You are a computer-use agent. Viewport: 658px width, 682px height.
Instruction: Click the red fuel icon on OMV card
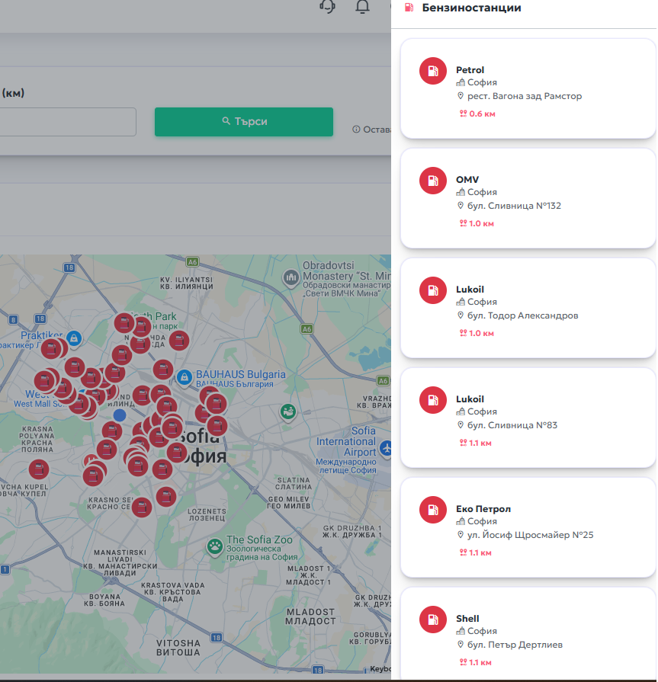433,181
